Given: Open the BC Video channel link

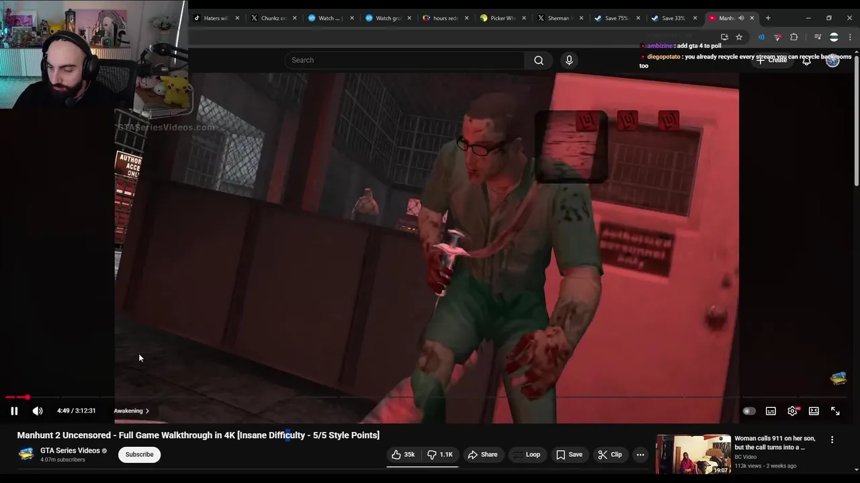Looking at the screenshot, I should pos(745,457).
